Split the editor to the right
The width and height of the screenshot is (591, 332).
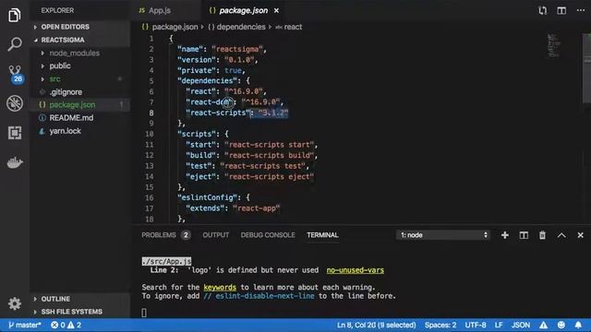coord(561,10)
